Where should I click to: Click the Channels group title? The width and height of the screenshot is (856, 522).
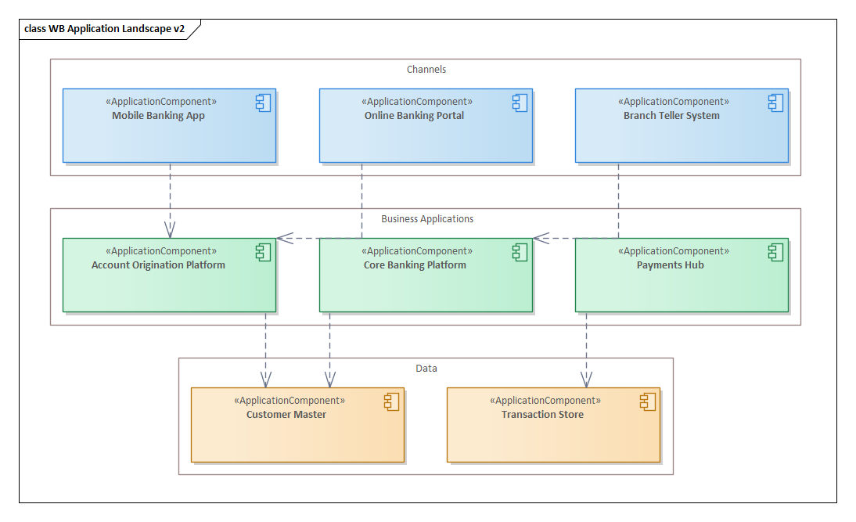426,70
